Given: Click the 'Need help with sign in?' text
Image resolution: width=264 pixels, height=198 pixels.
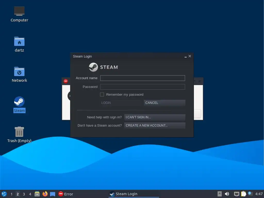Looking at the screenshot, I should point(104,117).
